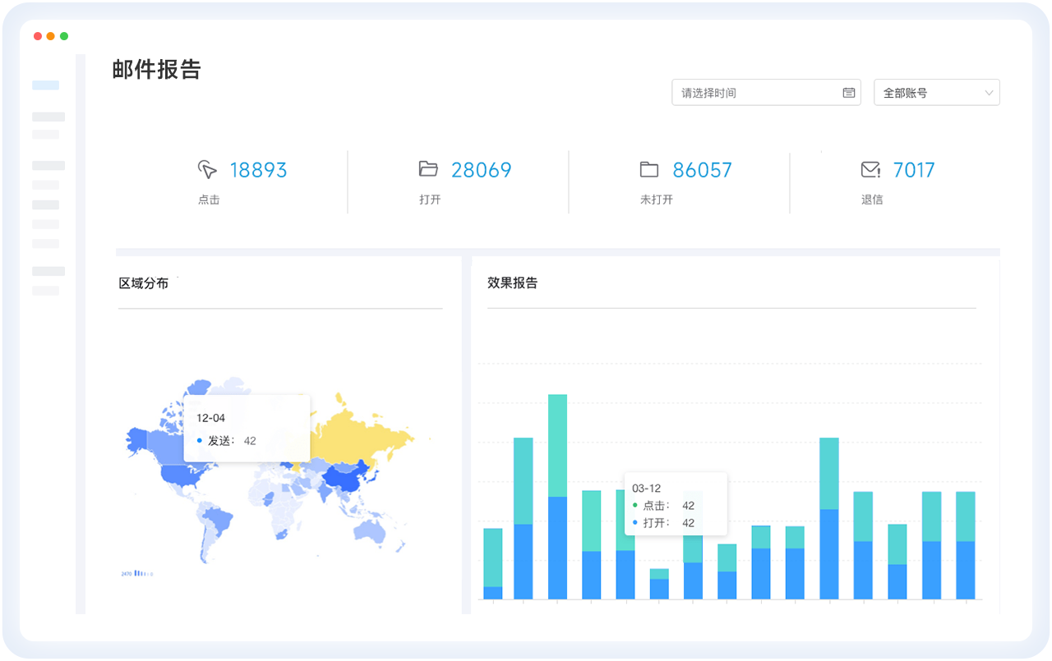The width and height of the screenshot is (1052, 661).
Task: Click the 18893 clicks count number
Action: pos(258,170)
